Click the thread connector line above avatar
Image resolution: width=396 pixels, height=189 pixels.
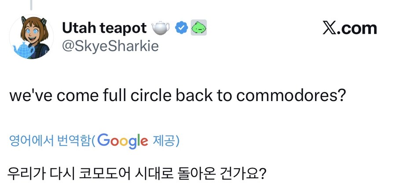point(31,4)
